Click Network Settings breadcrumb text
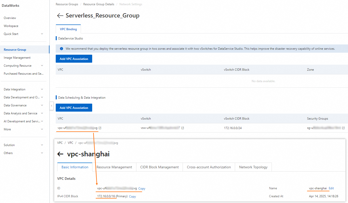This screenshot has height=203, width=348. 131,4
